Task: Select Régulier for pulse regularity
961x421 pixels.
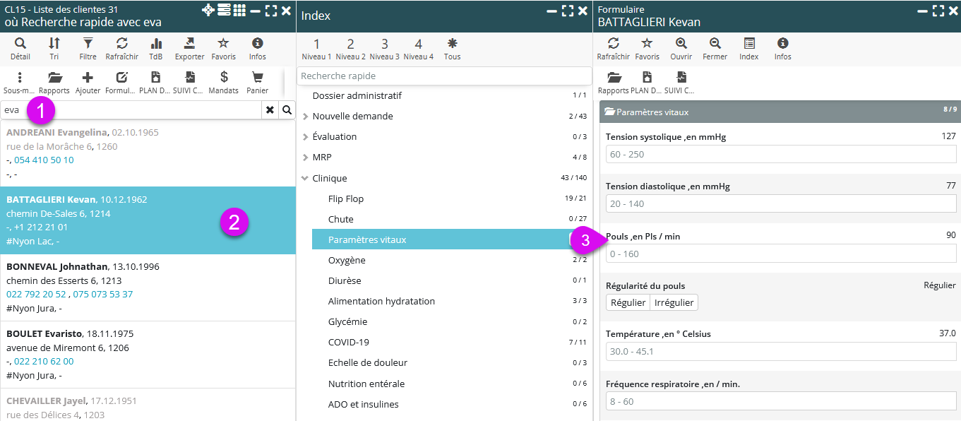Action: point(628,302)
